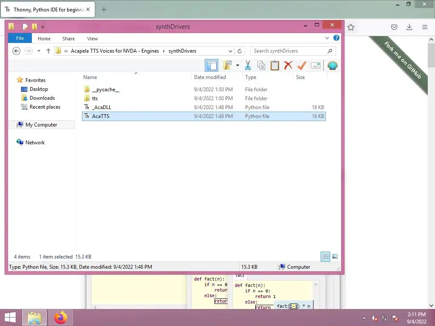Go back with the explorer Back arrow
Screen dimensions: 435x326
pyautogui.click(x=17, y=51)
